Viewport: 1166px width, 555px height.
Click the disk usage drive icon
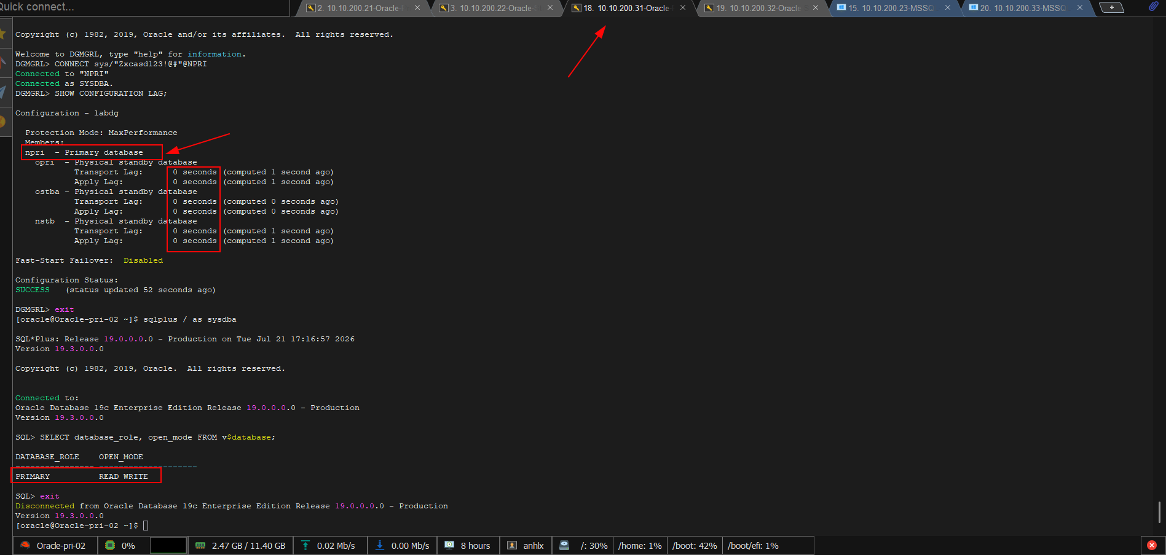564,545
